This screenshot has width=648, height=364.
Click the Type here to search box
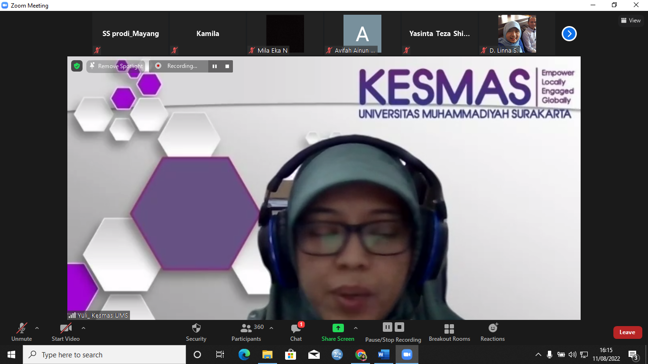point(104,355)
